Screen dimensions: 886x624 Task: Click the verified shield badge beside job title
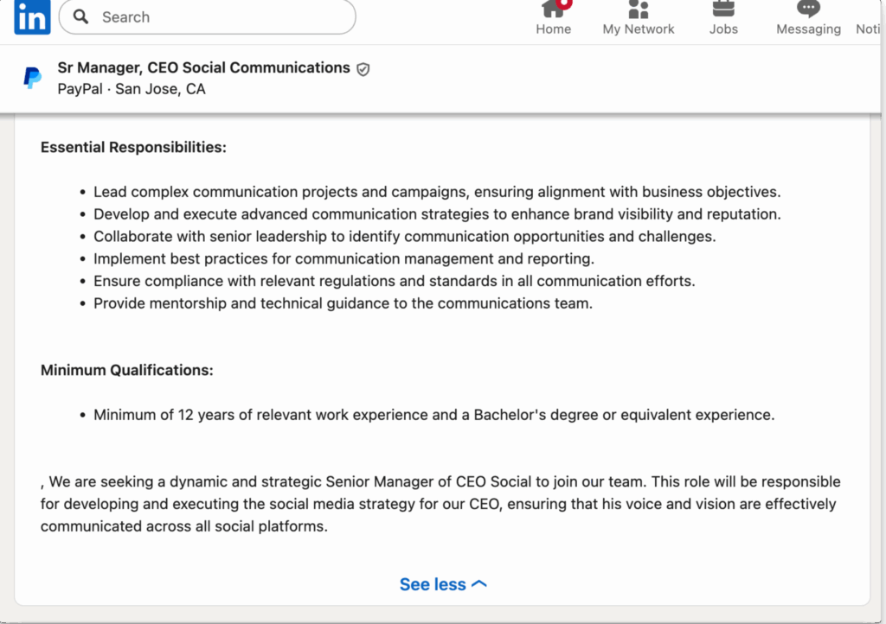(363, 69)
